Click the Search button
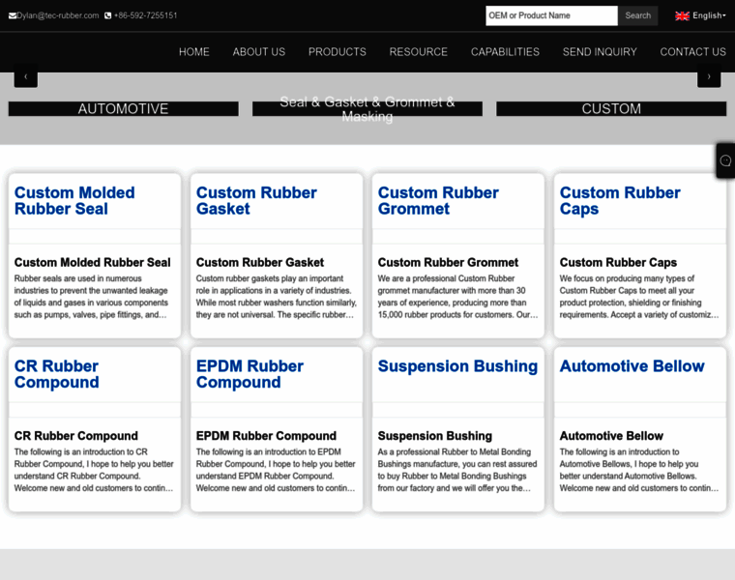Screen dimensions: 735x580 (x=637, y=15)
